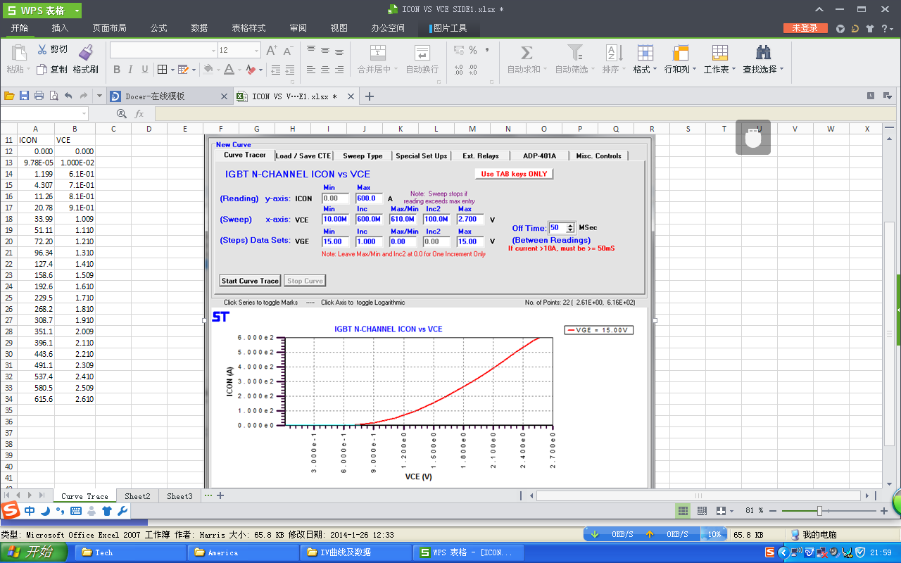Viewport: 901px width, 563px height.
Task: Toggle Italic formatting
Action: click(x=131, y=70)
